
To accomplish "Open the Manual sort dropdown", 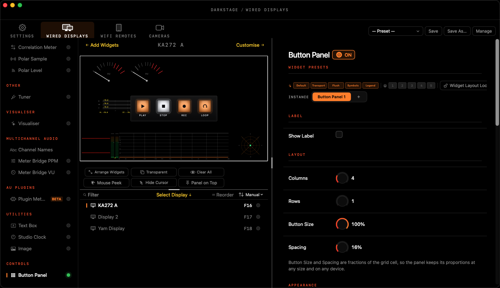I will click(251, 195).
